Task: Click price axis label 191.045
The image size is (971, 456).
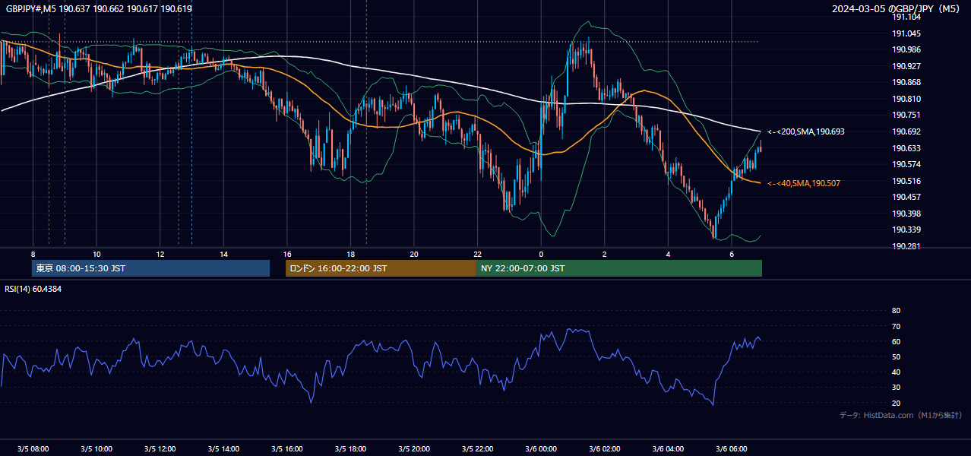Action: click(906, 33)
